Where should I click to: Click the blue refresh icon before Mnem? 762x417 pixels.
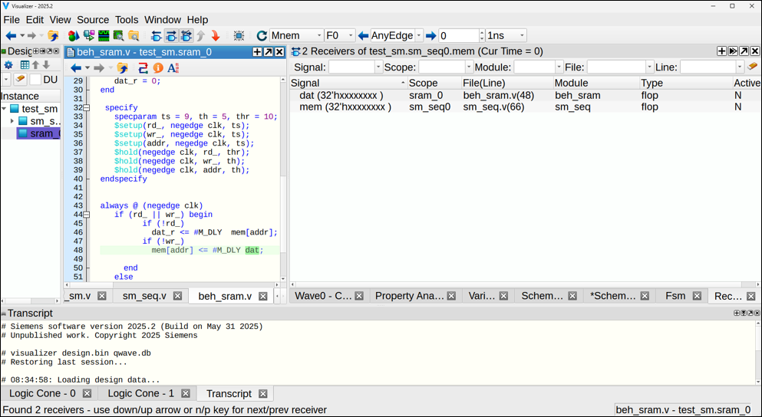(x=262, y=36)
